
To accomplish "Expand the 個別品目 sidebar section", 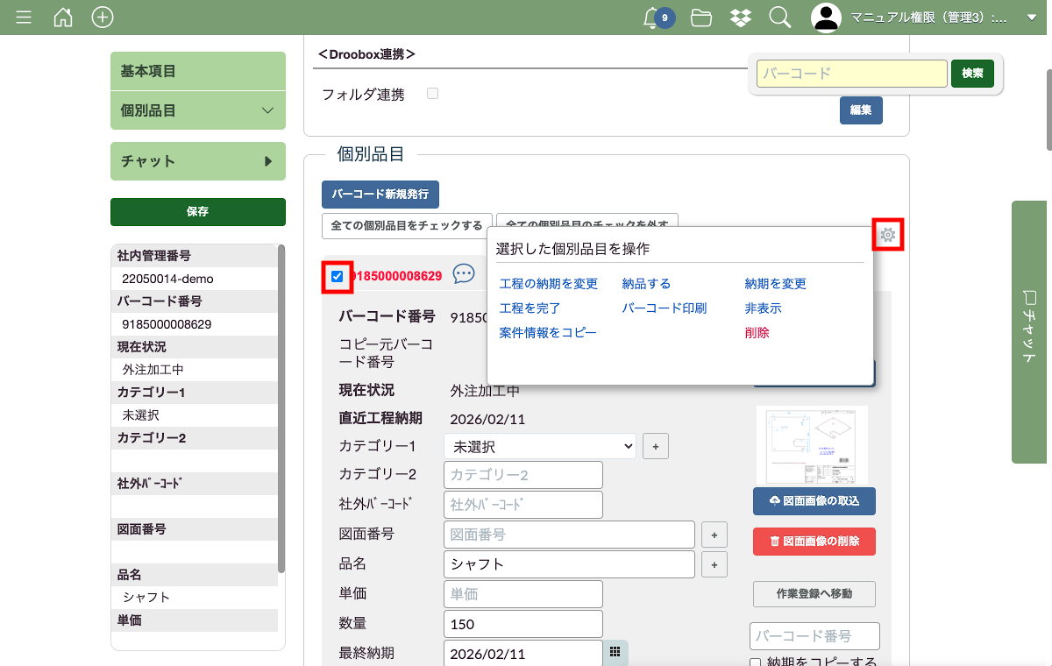I will (198, 110).
